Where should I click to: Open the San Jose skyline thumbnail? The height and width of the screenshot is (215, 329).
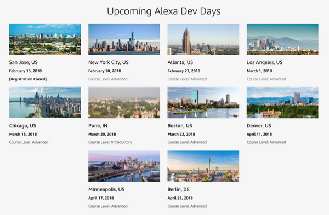coord(45,39)
